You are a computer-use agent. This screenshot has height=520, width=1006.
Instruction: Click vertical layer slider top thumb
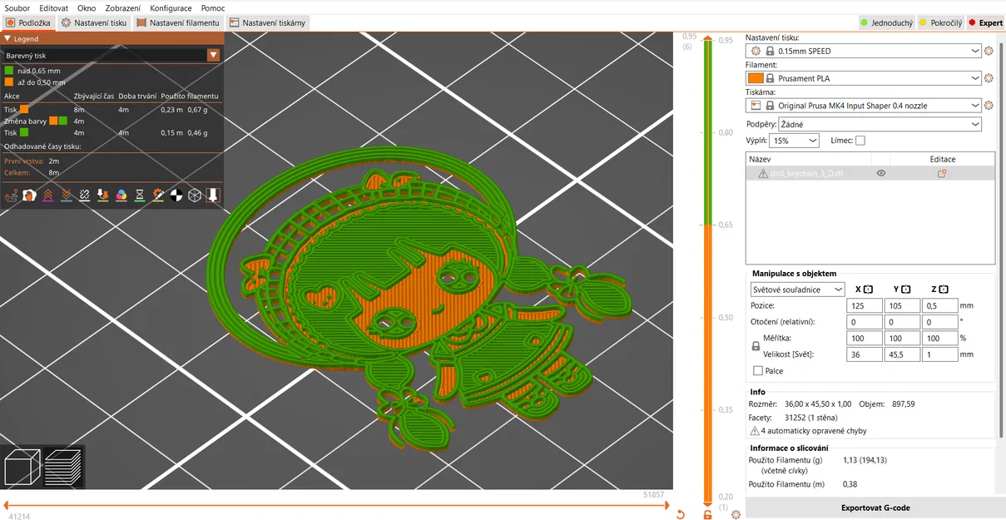tap(708, 37)
